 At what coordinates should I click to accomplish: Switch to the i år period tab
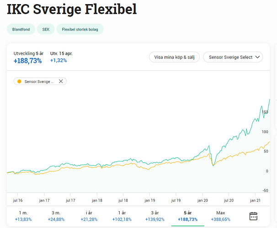[89, 216]
